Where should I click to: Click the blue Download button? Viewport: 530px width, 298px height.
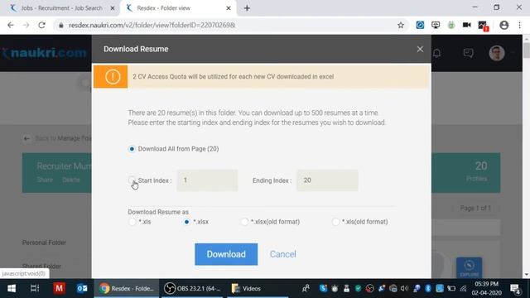tap(226, 254)
